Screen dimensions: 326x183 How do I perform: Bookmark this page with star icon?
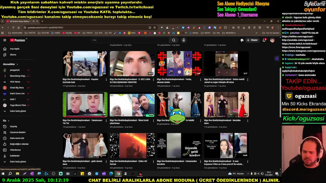pos(155,27)
